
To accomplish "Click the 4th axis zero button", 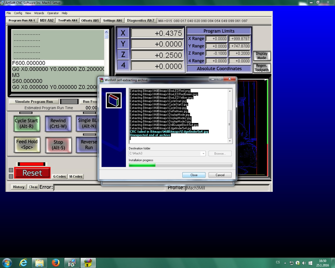I will (x=123, y=65).
